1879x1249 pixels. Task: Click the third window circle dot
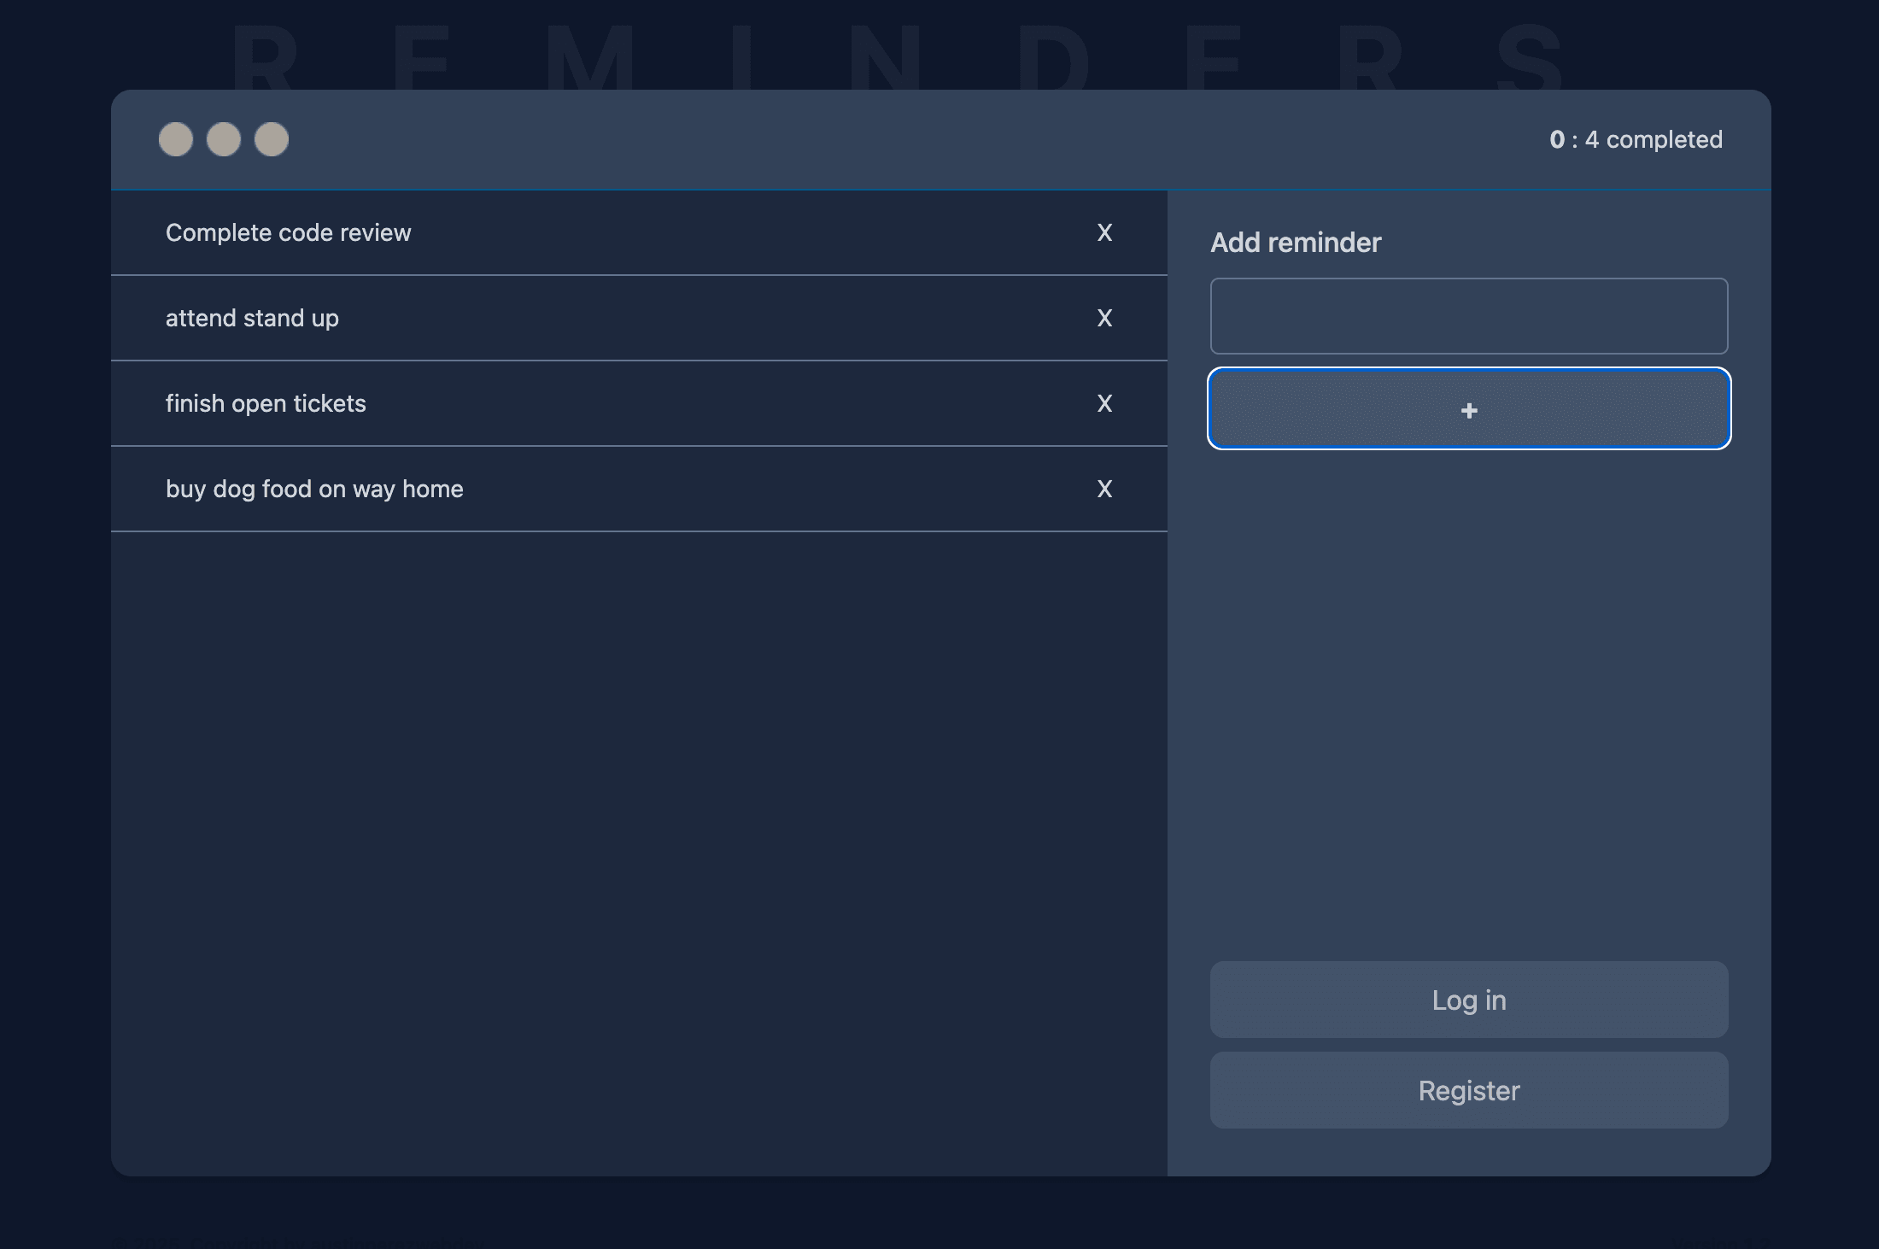272,139
